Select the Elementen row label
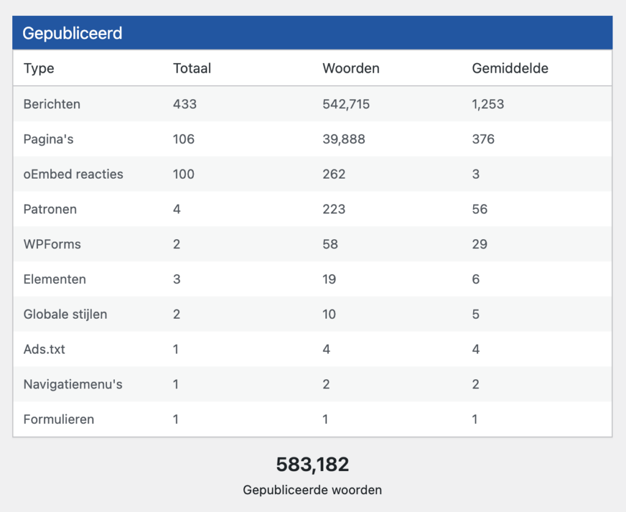The height and width of the screenshot is (512, 626). pos(54,280)
